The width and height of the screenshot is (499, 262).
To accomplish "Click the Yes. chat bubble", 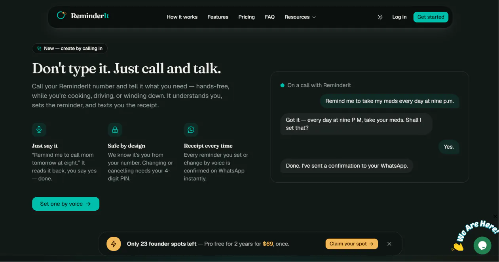I will point(449,147).
